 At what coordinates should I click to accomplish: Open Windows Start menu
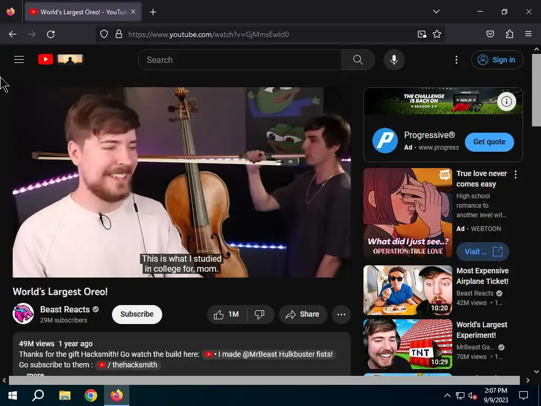click(13, 395)
